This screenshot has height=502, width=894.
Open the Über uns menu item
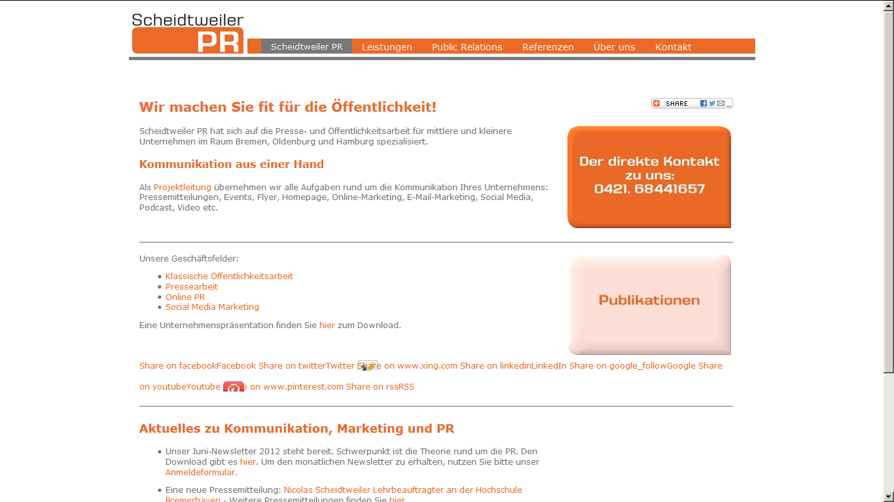point(615,46)
